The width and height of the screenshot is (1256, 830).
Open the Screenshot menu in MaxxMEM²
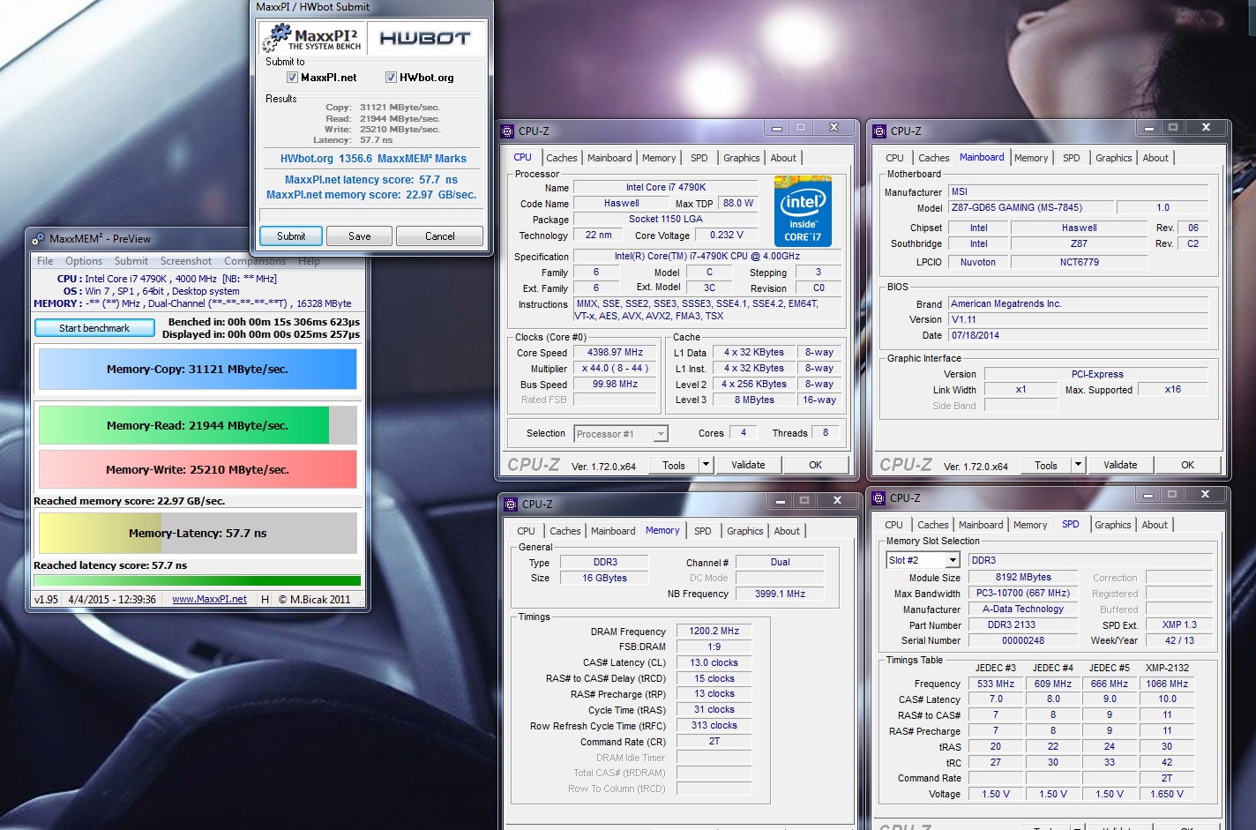pyautogui.click(x=186, y=261)
